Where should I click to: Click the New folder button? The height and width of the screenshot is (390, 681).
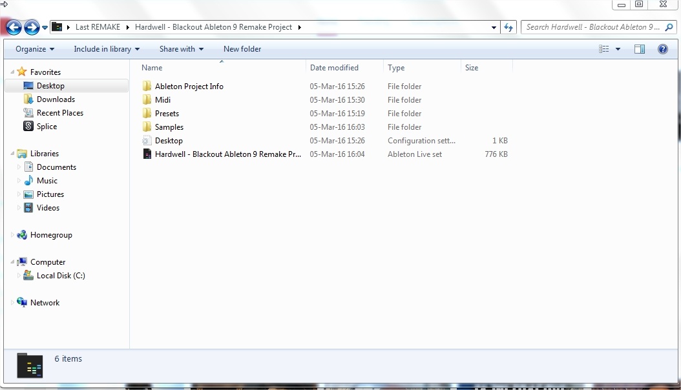pos(242,48)
